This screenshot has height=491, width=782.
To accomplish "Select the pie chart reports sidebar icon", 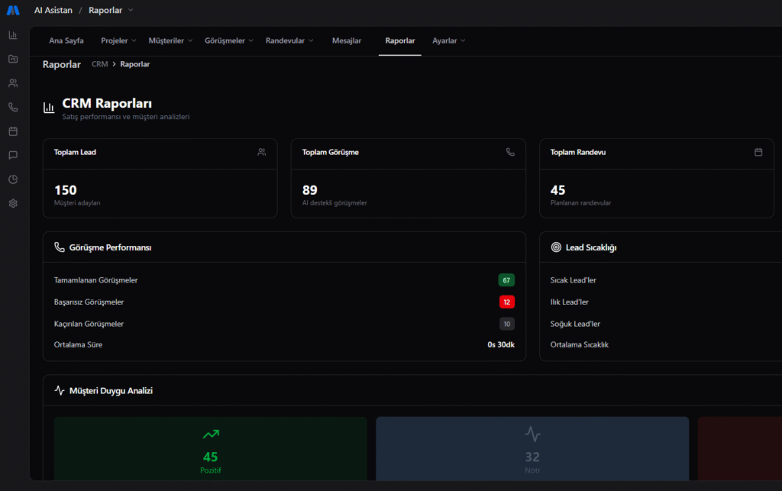I will point(13,179).
